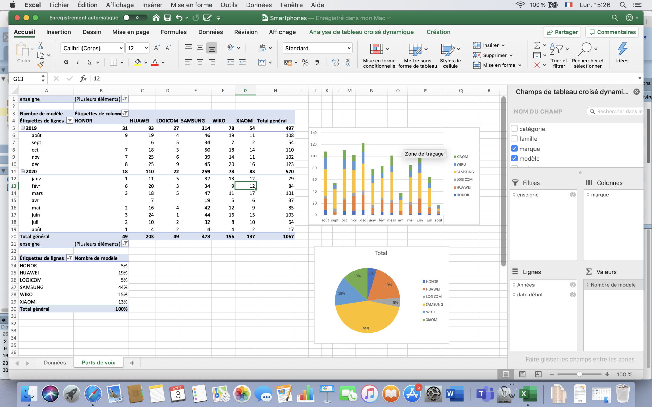The image size is (652, 407).
Task: Click the zoom slider in status bar
Action: tap(579, 374)
